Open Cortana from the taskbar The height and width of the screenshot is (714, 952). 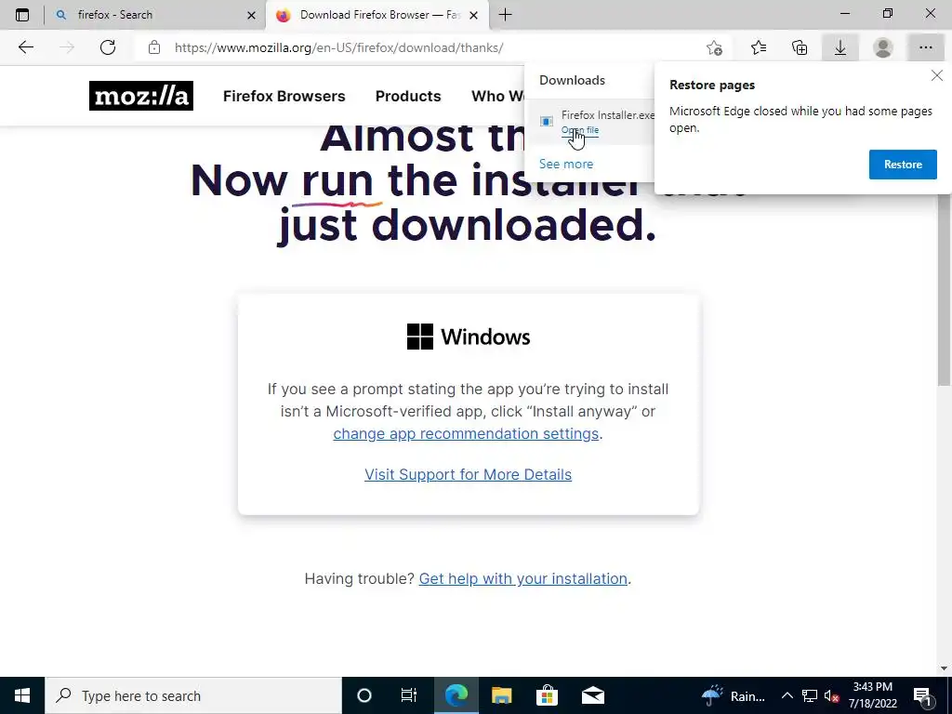364,695
